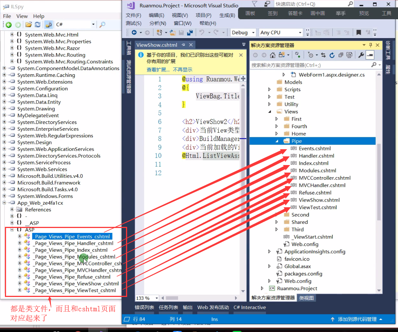Click Solution Explorer refresh icon

332,55
